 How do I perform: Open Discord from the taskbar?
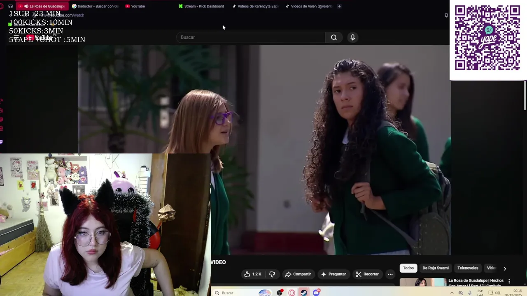point(316,293)
